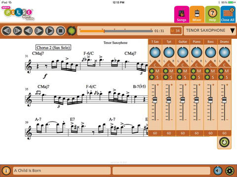The image size is (237, 177).
Task: Mute the Piano channel
Action: pyautogui.click(x=194, y=71)
